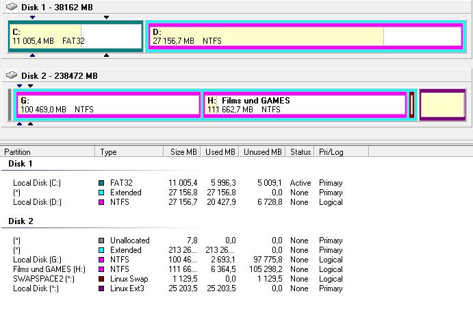Click the Linux Swap dark red swatch
The height and width of the screenshot is (320, 473).
pyautogui.click(x=102, y=279)
